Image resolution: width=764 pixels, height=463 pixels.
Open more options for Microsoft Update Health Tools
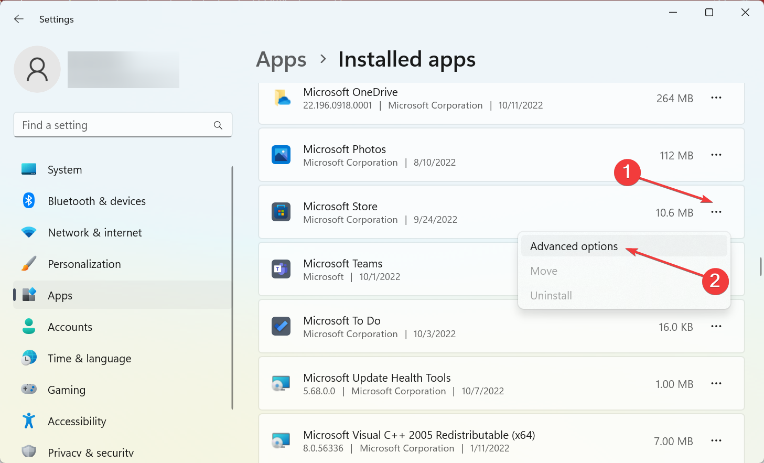pos(716,384)
